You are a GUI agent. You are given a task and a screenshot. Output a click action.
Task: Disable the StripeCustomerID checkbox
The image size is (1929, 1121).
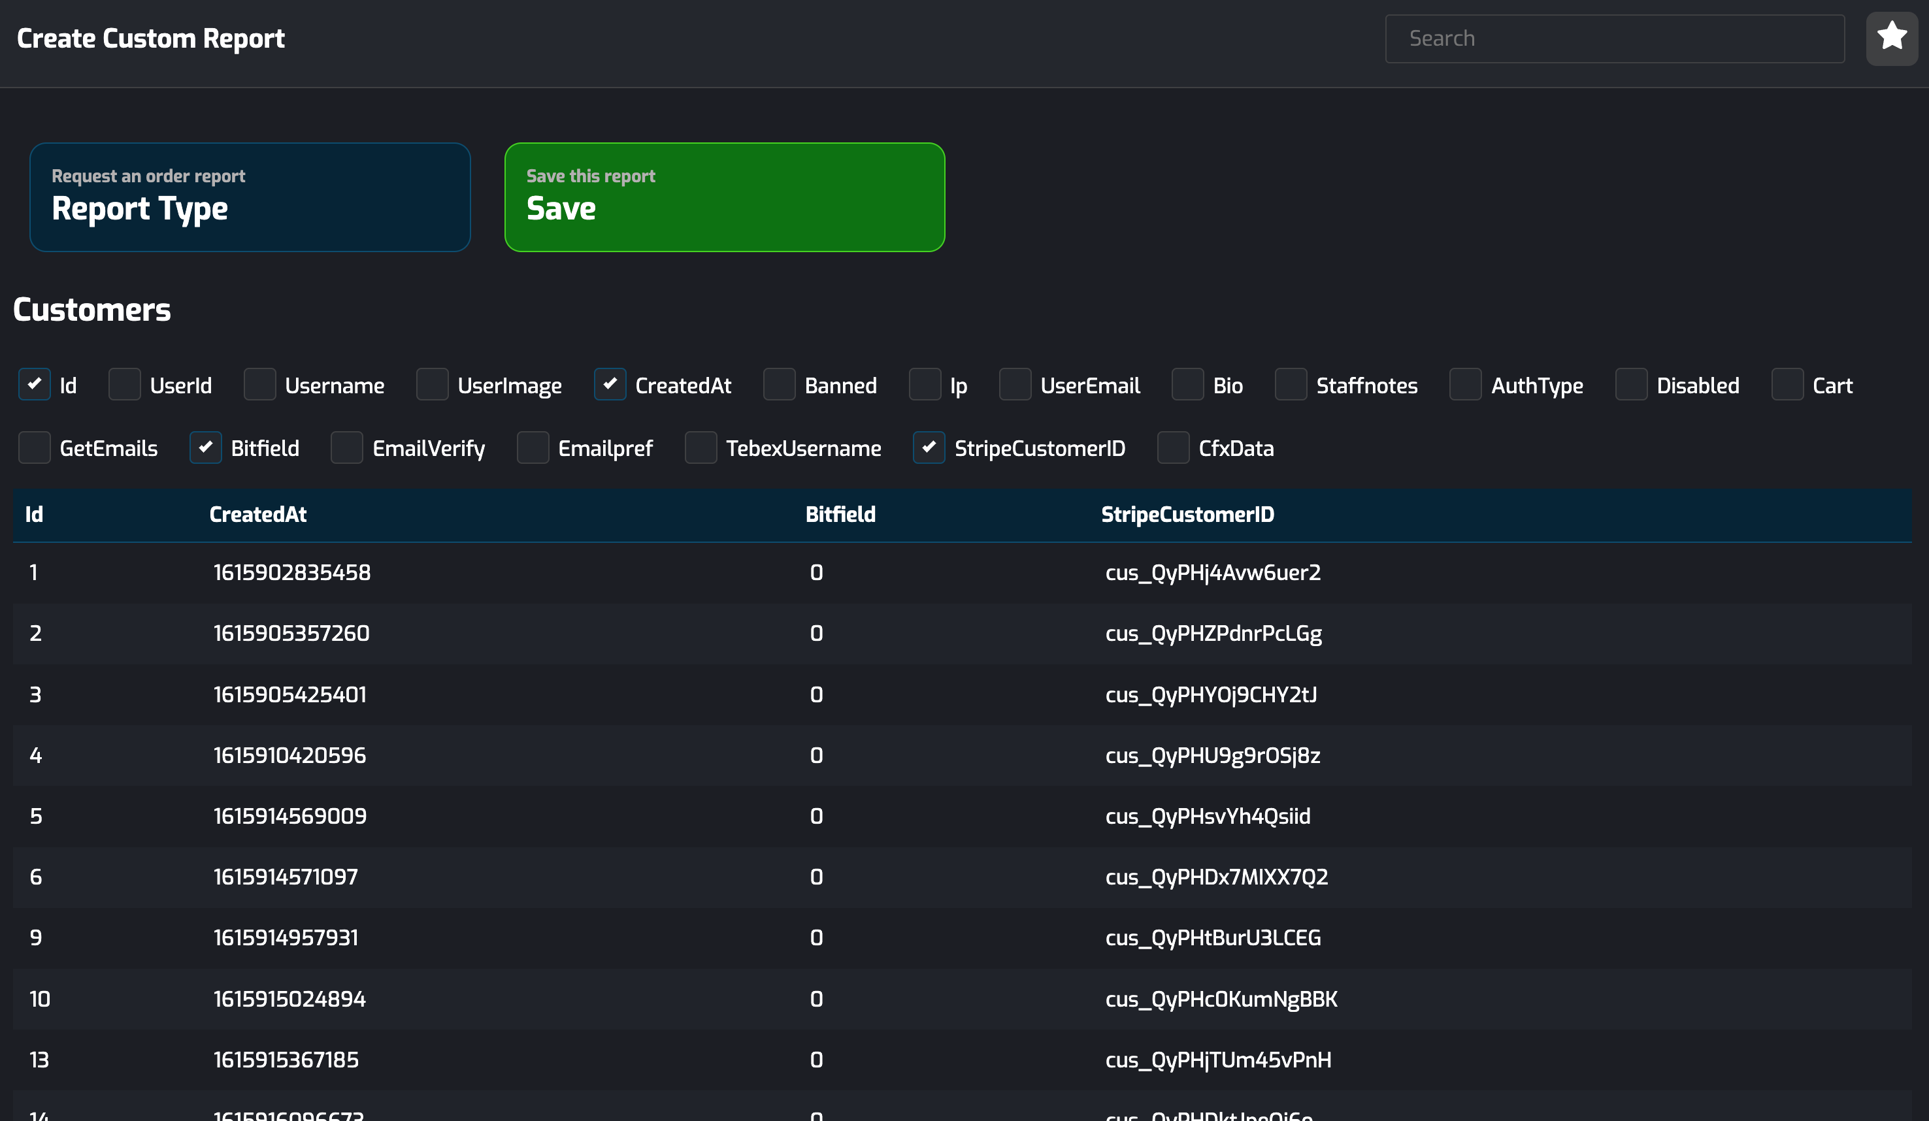[929, 447]
